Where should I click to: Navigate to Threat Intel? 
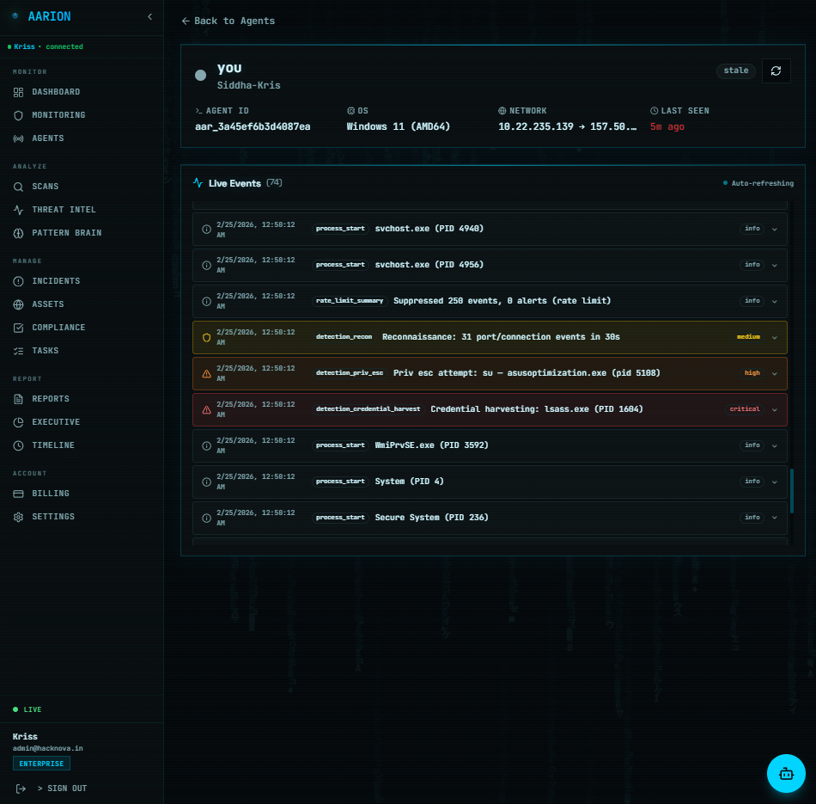(x=64, y=210)
